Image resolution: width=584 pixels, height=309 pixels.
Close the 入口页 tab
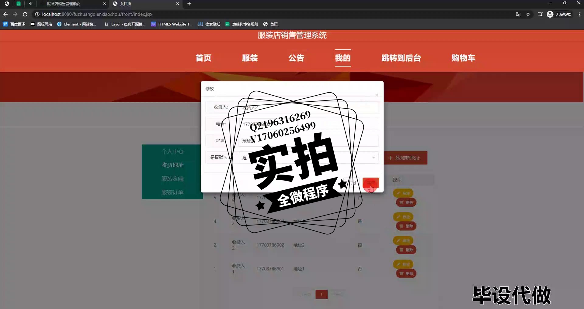(178, 4)
